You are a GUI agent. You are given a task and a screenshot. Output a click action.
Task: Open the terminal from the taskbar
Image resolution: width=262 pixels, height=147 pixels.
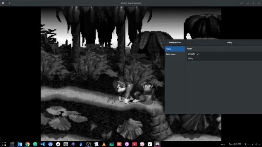[12, 144]
